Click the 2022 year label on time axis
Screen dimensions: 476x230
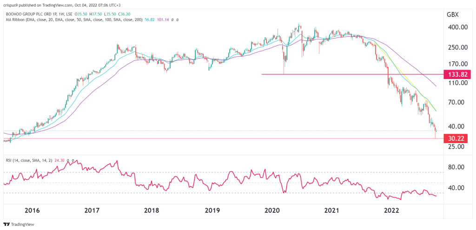coord(392,210)
